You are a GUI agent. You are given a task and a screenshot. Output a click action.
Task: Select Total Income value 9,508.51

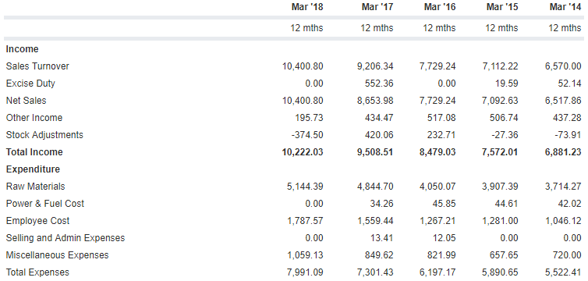pos(375,152)
